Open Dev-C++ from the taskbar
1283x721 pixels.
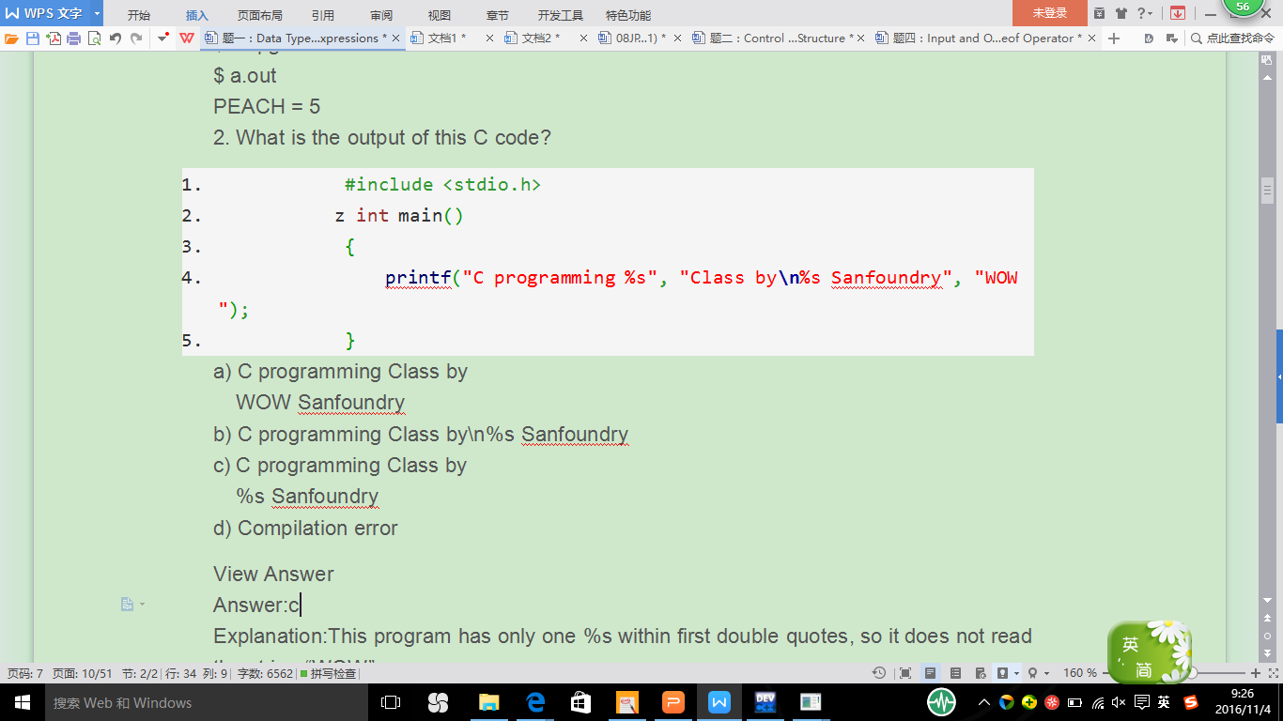[x=765, y=702]
